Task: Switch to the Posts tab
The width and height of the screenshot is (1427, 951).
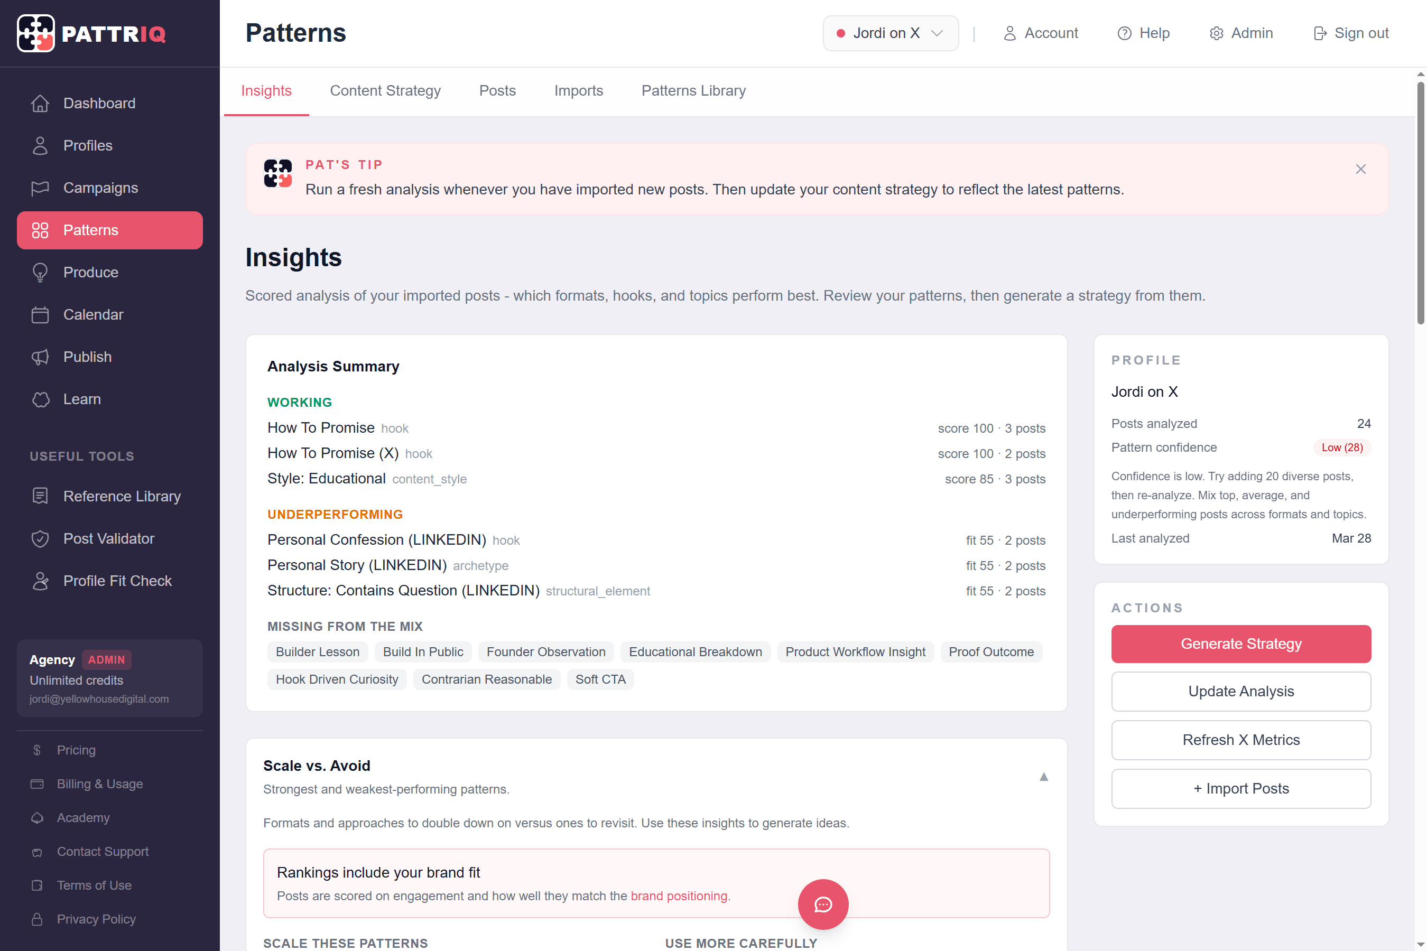Action: (x=497, y=90)
